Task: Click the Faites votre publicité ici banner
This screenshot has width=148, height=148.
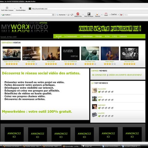Action: [x=110, y=29]
